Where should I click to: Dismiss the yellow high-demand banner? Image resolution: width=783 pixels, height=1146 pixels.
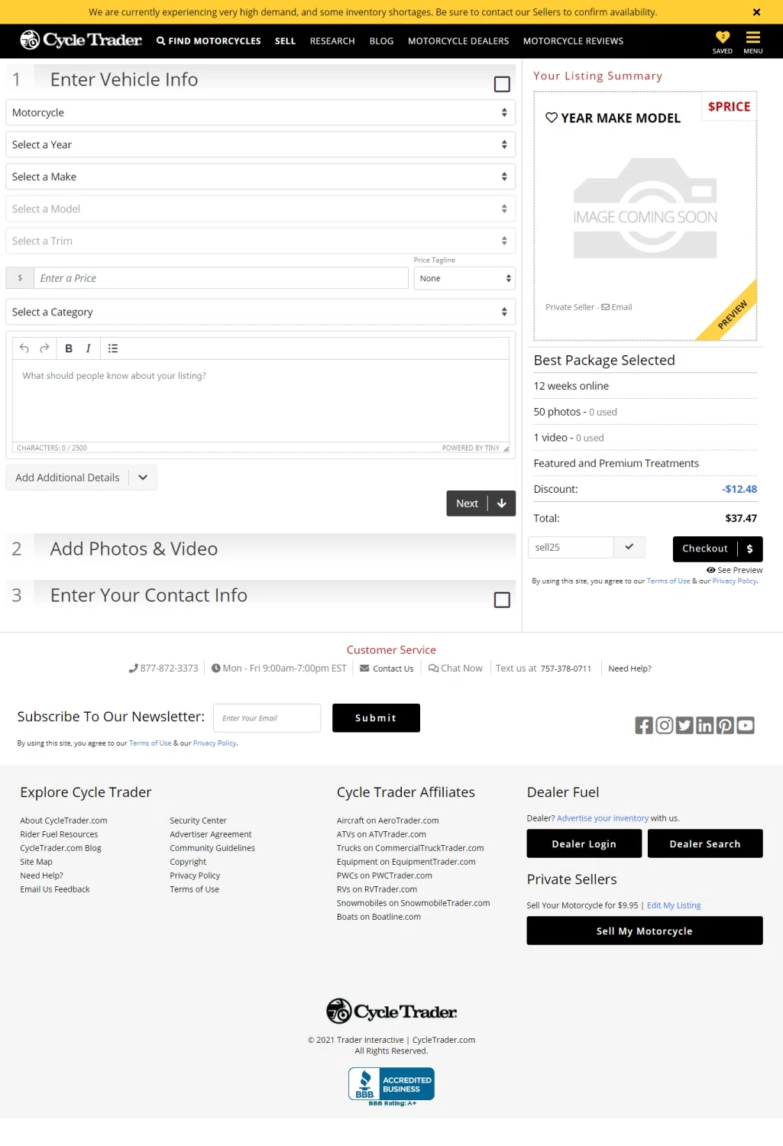pos(756,12)
